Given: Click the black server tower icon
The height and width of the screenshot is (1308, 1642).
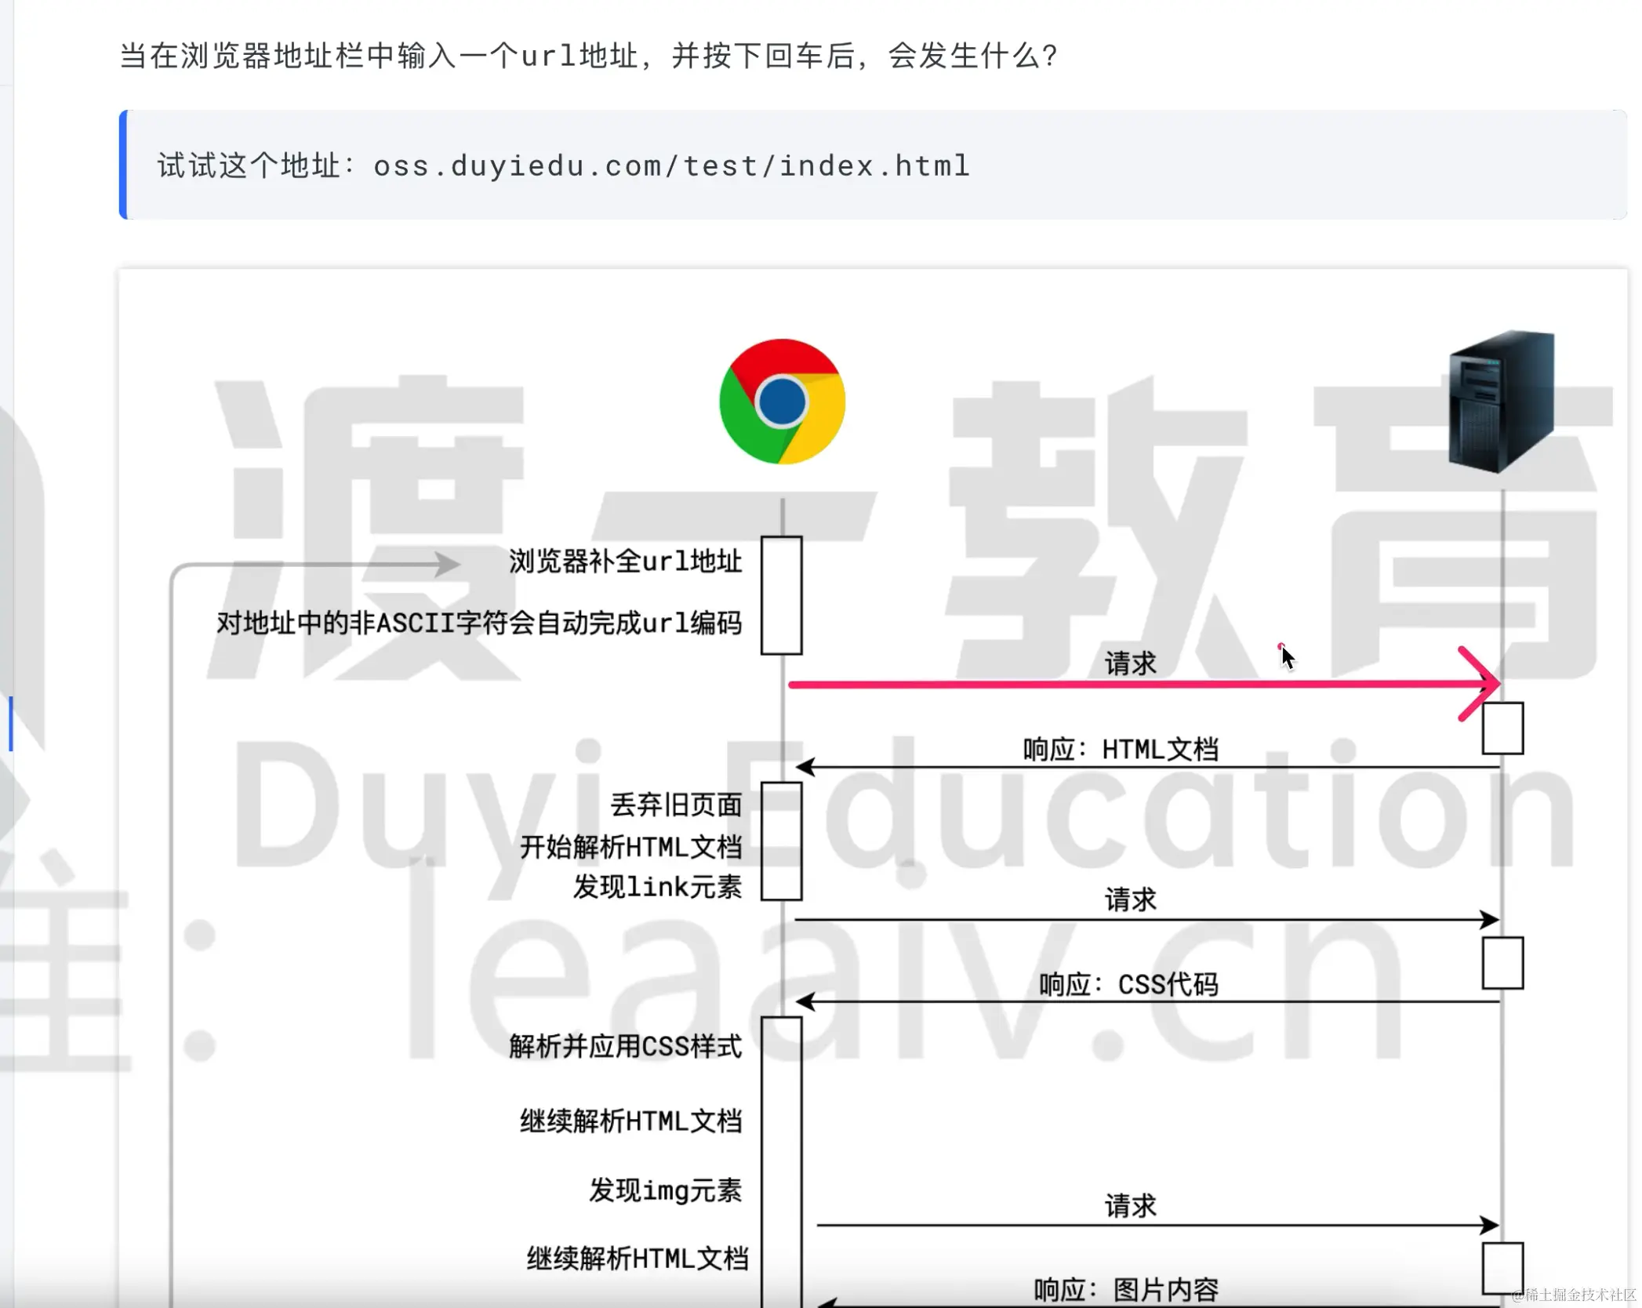Looking at the screenshot, I should pos(1501,401).
